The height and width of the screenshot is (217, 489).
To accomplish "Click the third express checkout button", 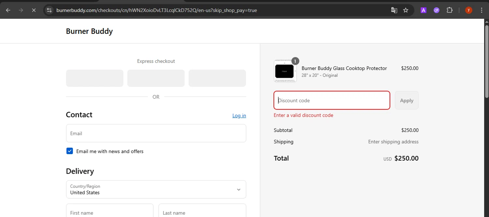I will [217, 78].
